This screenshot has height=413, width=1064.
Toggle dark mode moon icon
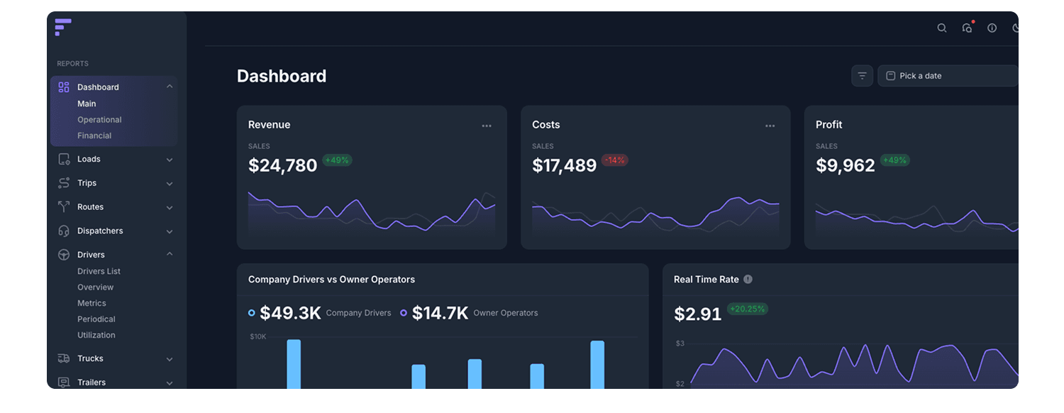click(x=1015, y=28)
